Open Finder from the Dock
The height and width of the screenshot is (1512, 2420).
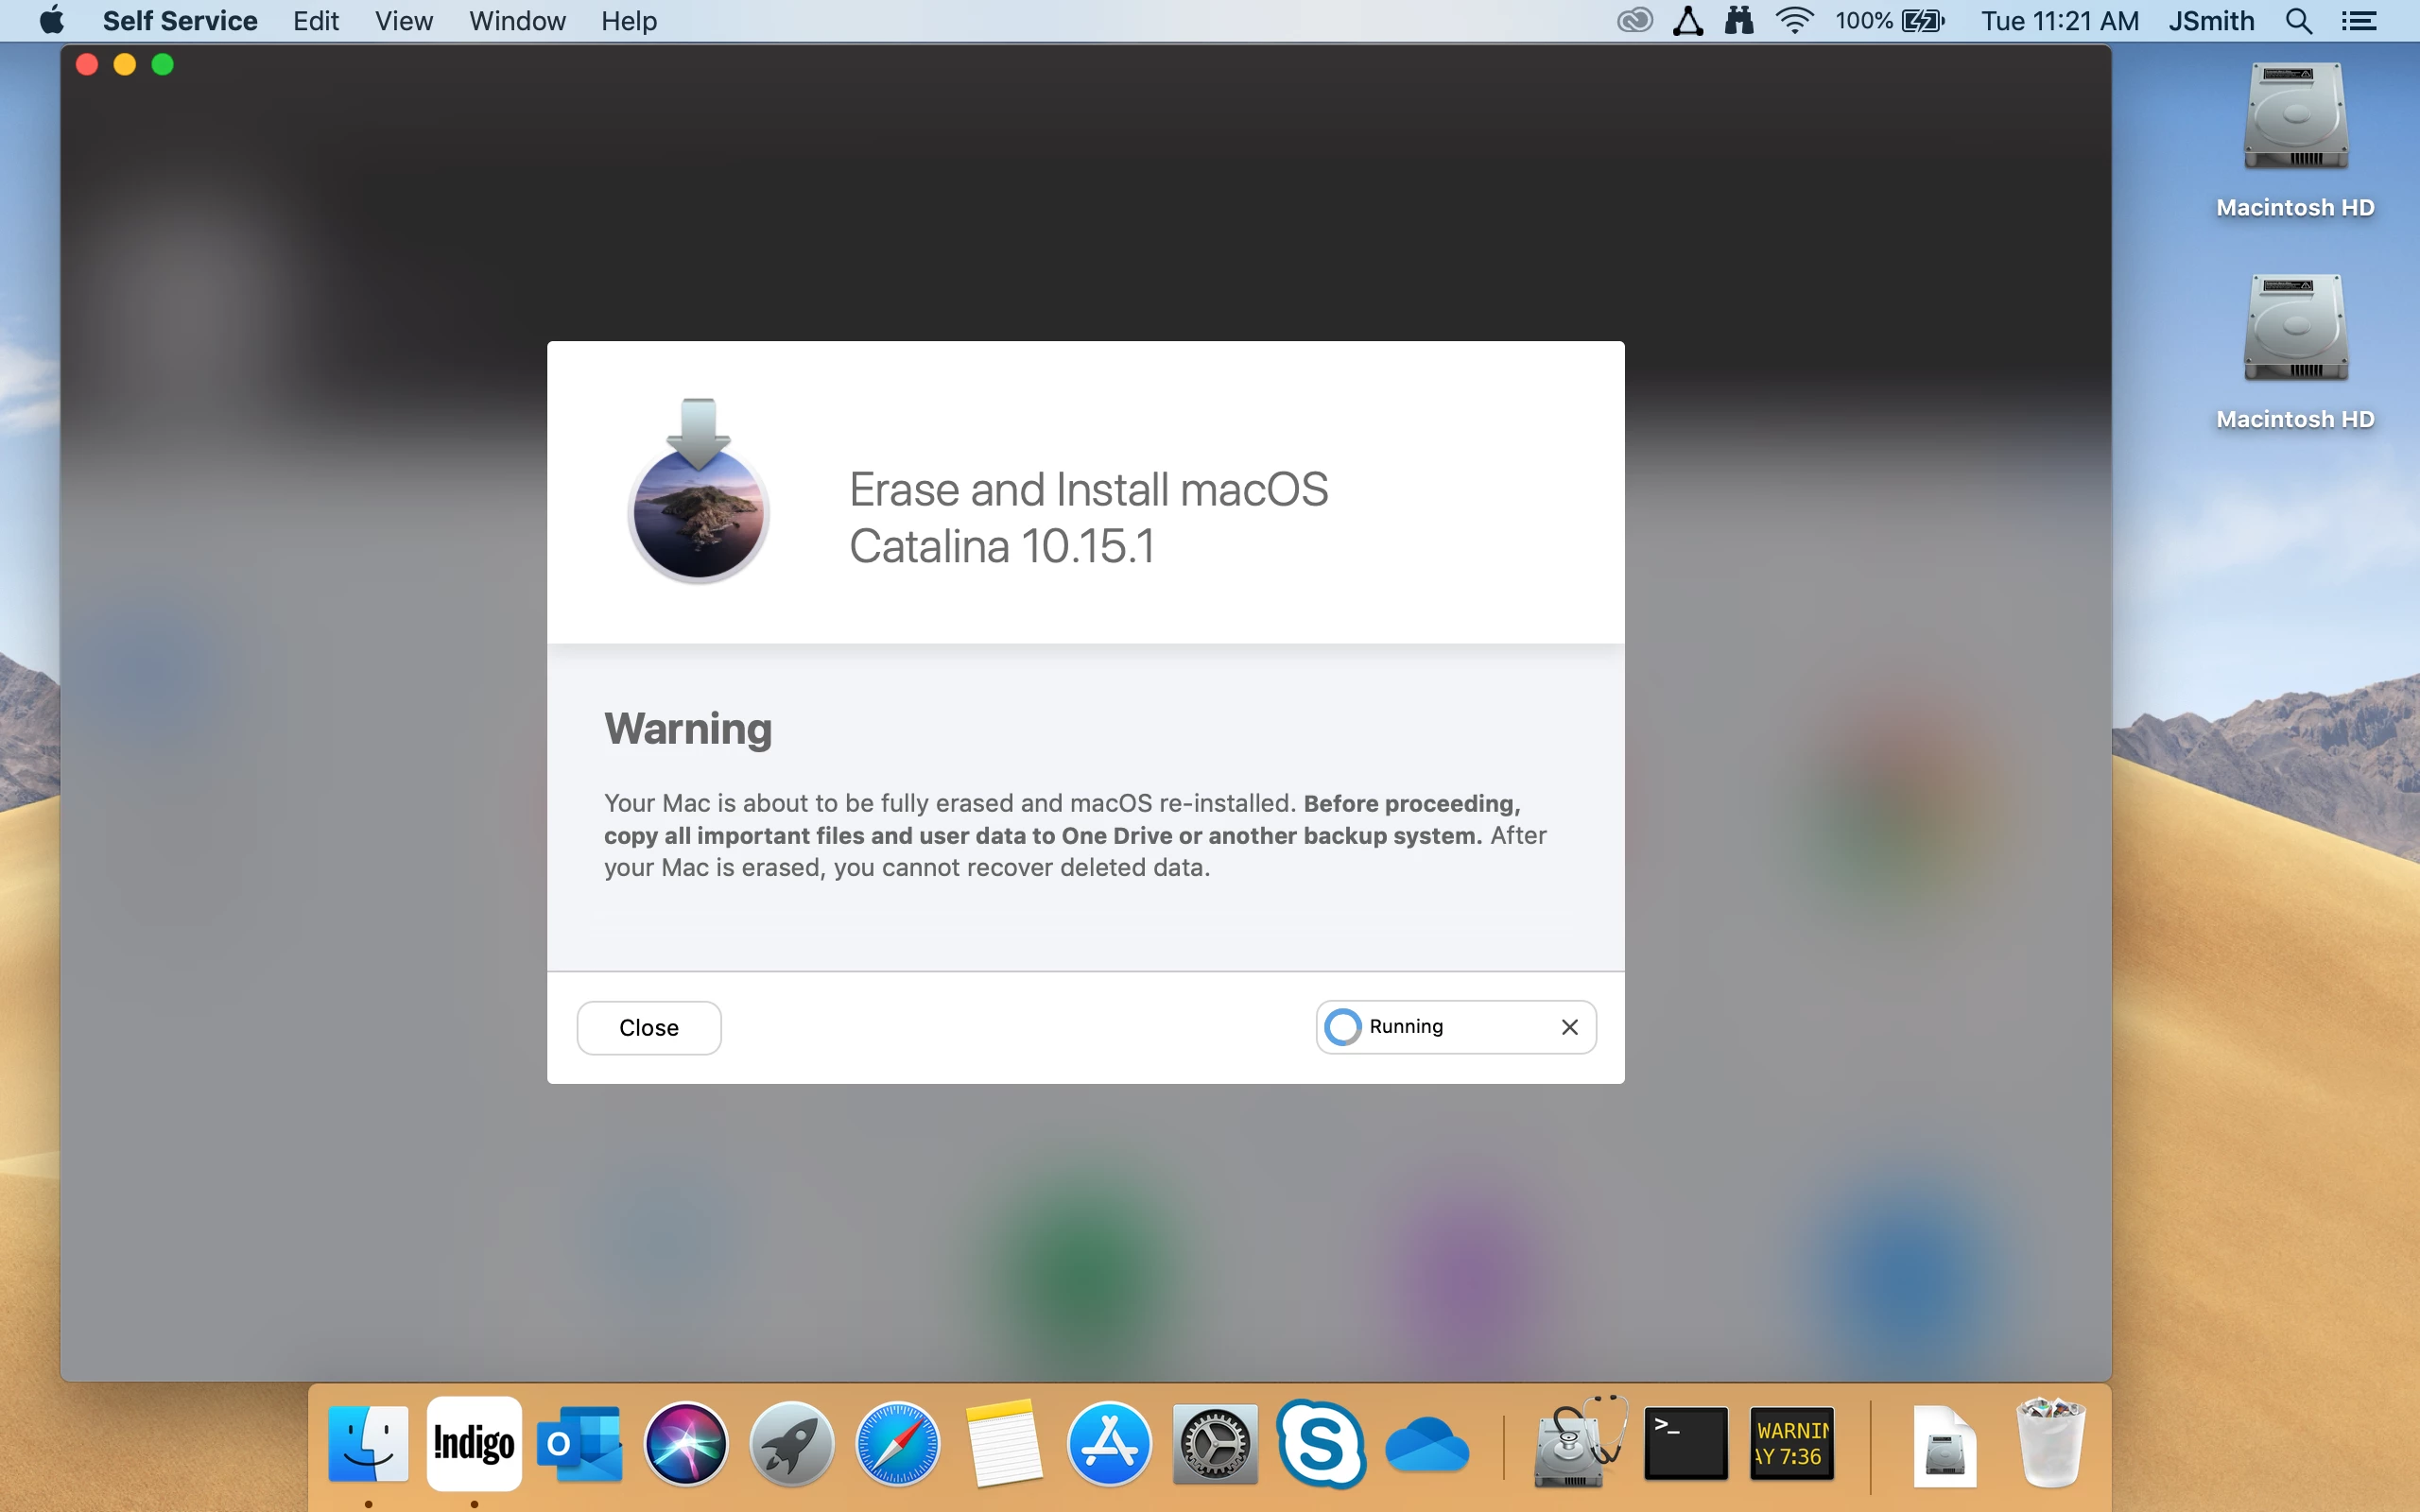[x=368, y=1444]
